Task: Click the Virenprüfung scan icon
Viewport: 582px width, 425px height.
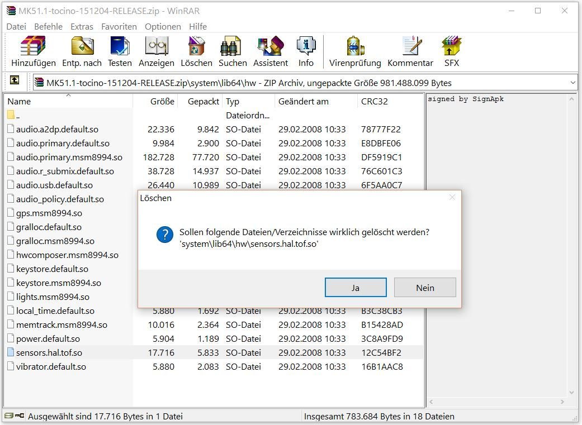Action: [355, 46]
